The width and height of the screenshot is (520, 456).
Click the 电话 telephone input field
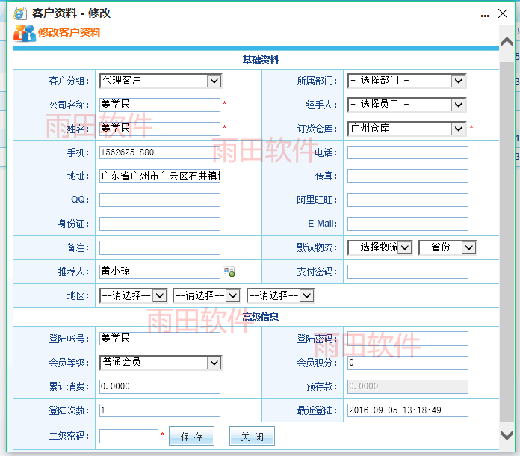pos(408,152)
